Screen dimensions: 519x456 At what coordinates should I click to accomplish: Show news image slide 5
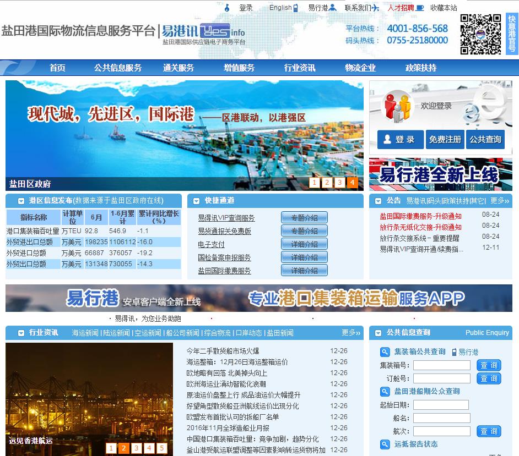coord(161,448)
